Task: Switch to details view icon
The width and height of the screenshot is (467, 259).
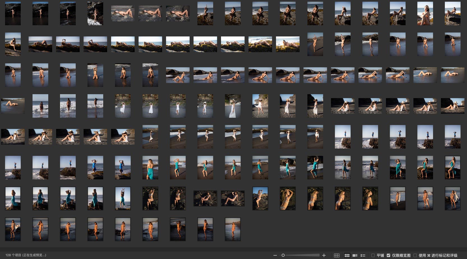Action: tap(355, 255)
